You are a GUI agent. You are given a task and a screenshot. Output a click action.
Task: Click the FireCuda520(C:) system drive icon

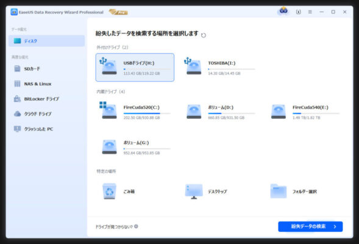coord(108,110)
